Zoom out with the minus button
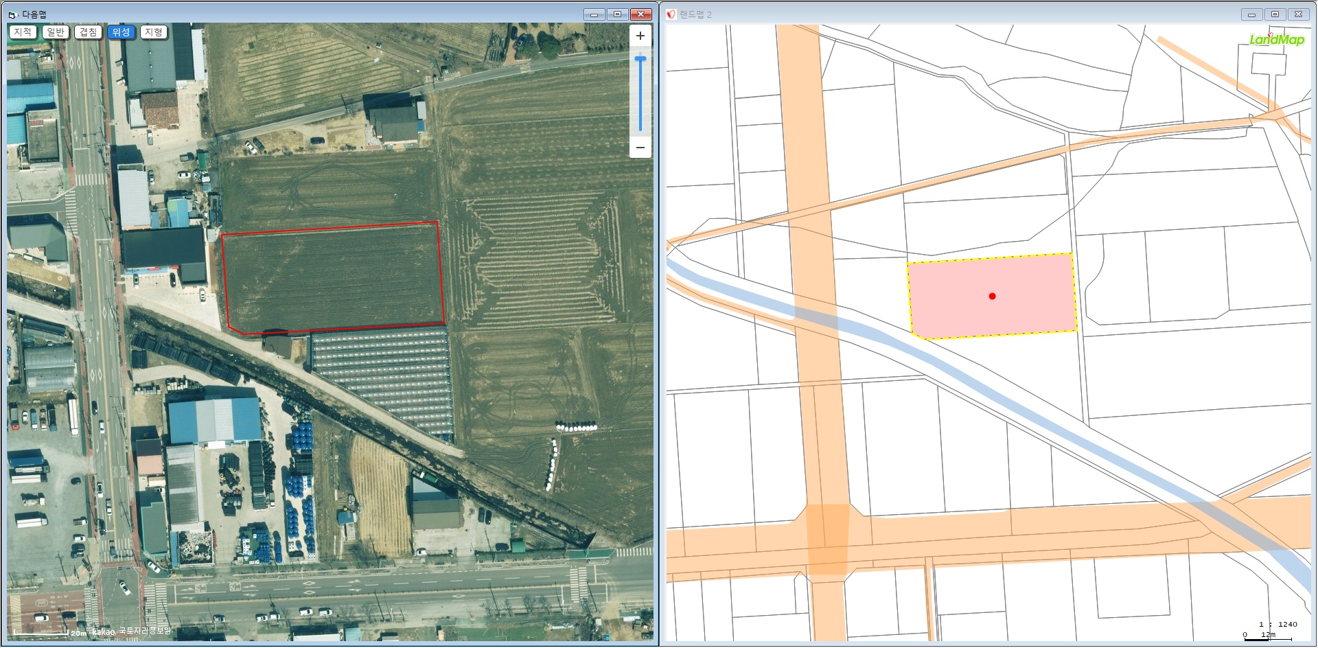1318x648 pixels. click(x=640, y=148)
